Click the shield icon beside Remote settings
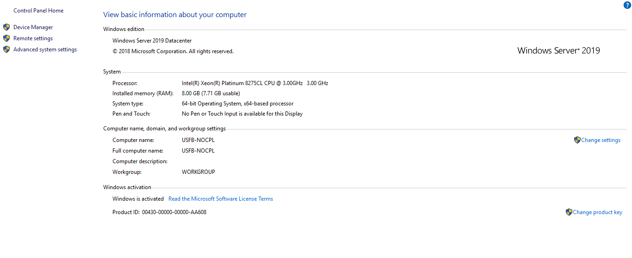 6,38
